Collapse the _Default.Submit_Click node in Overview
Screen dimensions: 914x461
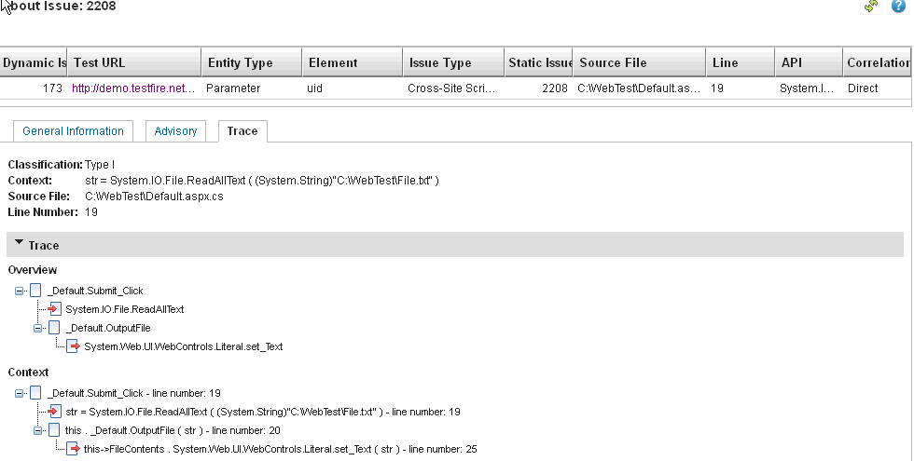click(20, 291)
